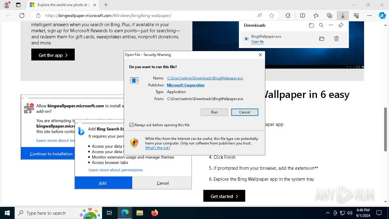Screen dimensions: 389x219
Task: Open the taskbar clock and date
Action: coord(363,213)
